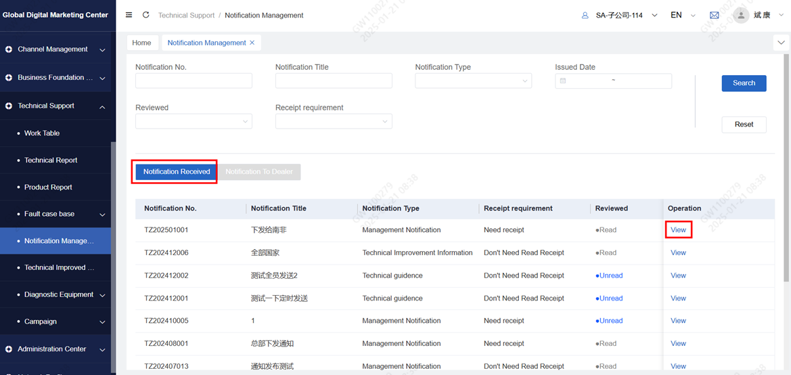Open the Notification Type dropdown
The image size is (791, 375).
pos(473,81)
